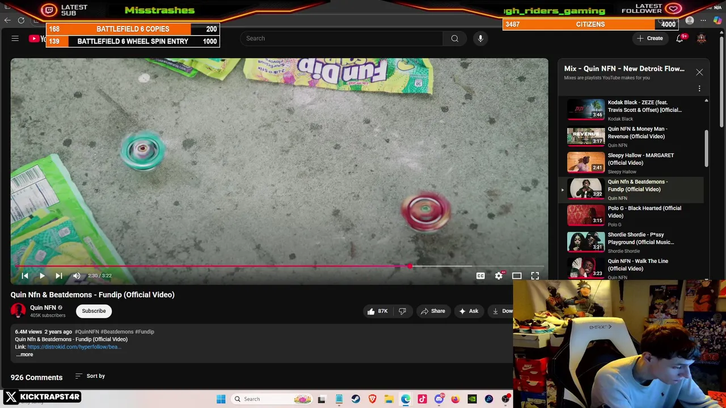Expand description with ...more
The width and height of the screenshot is (726, 408).
pos(24,355)
